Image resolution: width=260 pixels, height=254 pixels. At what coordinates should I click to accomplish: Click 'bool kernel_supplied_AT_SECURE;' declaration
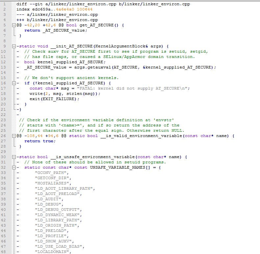[65, 62]
